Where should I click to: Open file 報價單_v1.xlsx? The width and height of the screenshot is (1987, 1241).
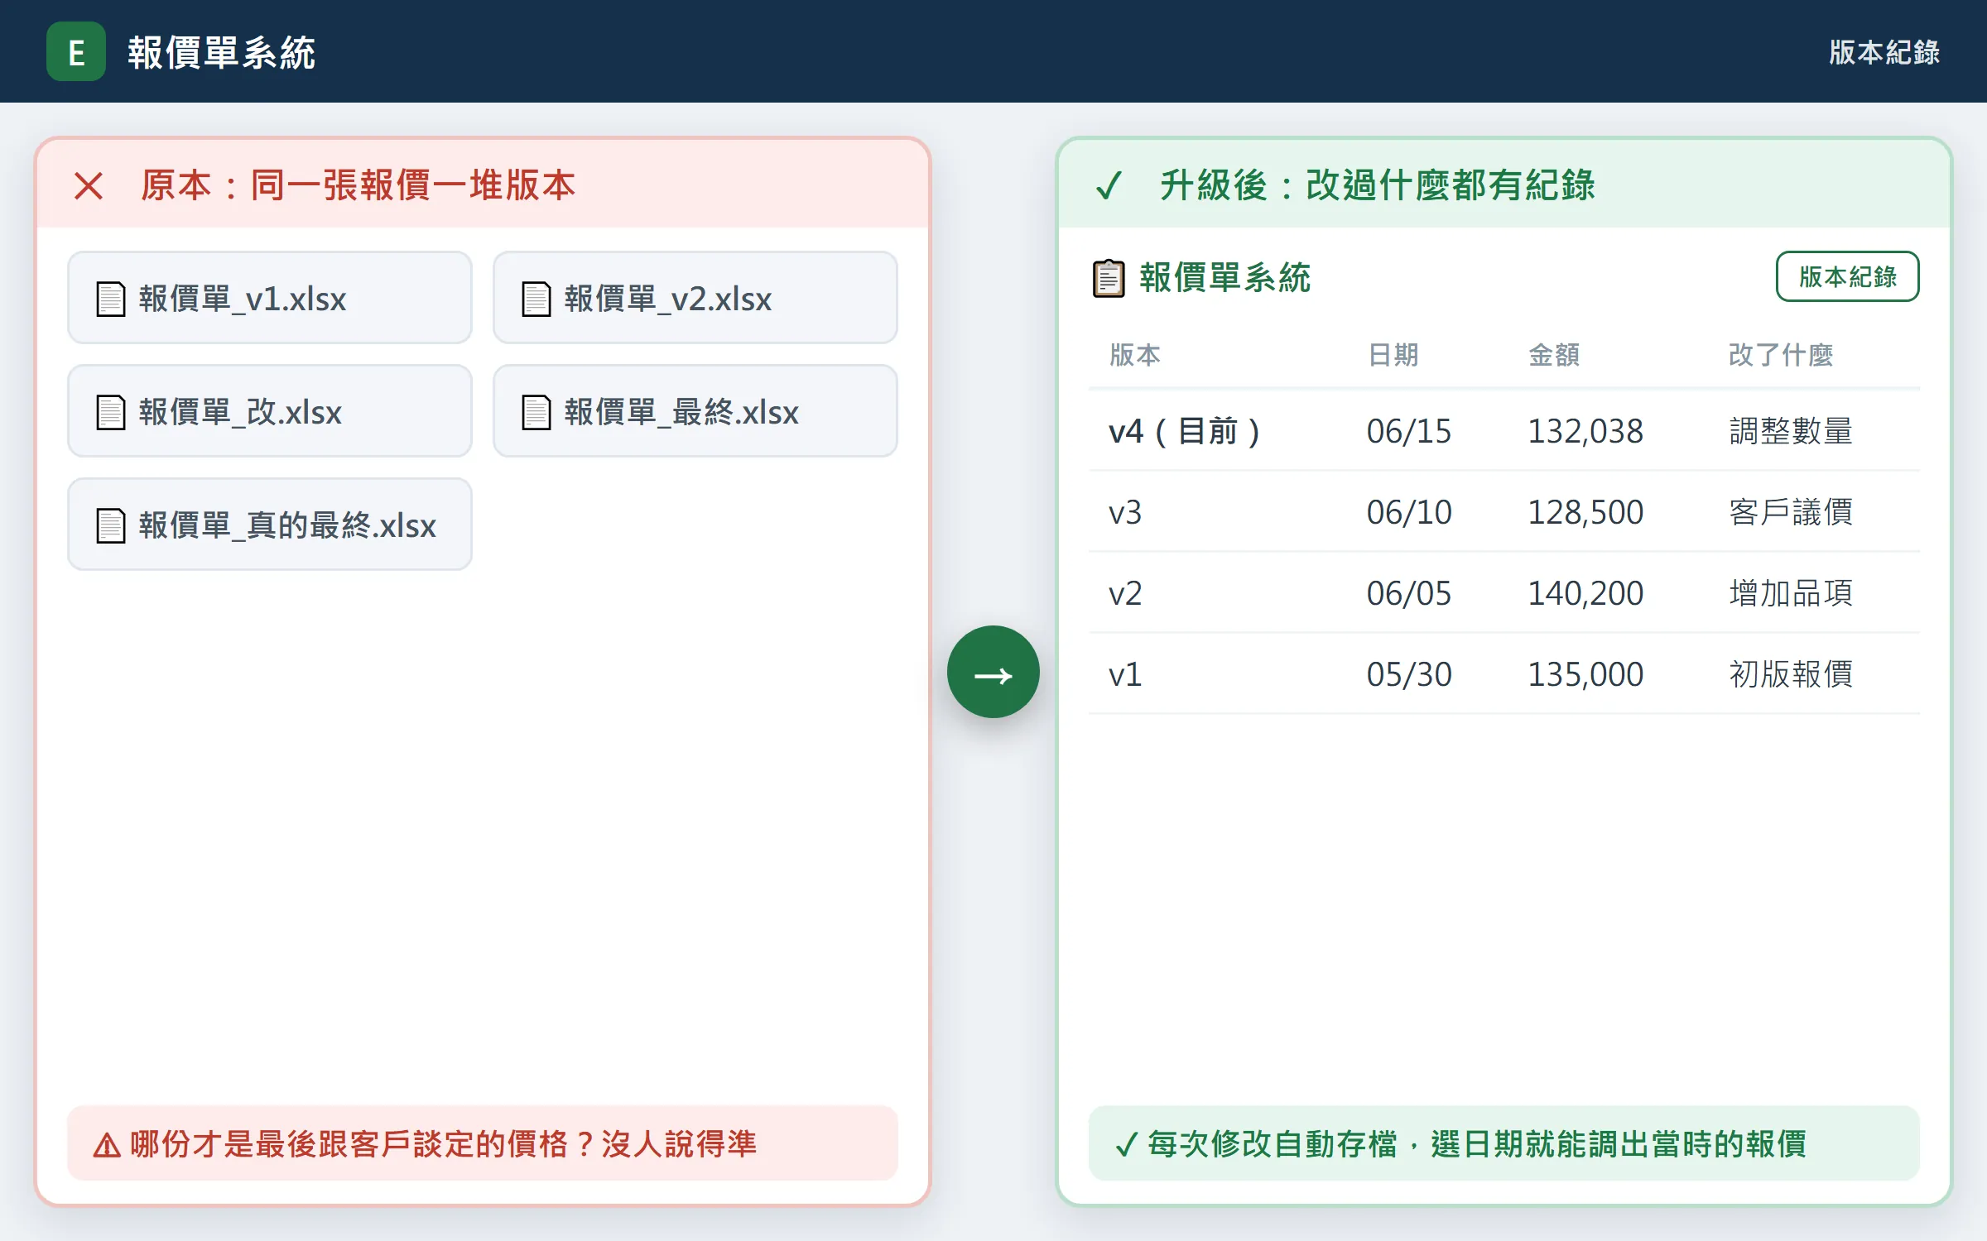270,298
